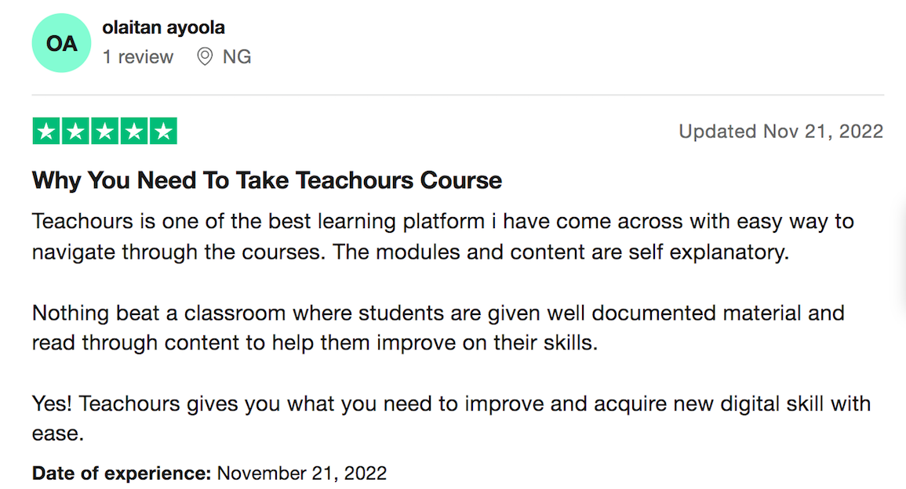Screen dimensions: 906x489
Task: Click the paragraph starting 'Nothing beat a classroom'
Action: point(438,328)
